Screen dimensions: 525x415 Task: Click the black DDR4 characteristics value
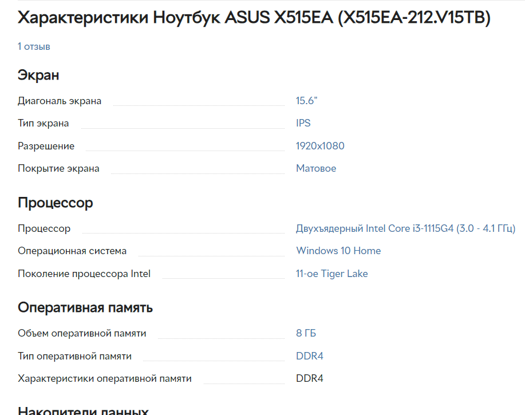[309, 378]
